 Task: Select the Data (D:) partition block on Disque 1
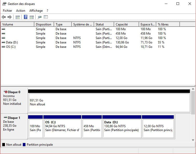click(x=122, y=128)
